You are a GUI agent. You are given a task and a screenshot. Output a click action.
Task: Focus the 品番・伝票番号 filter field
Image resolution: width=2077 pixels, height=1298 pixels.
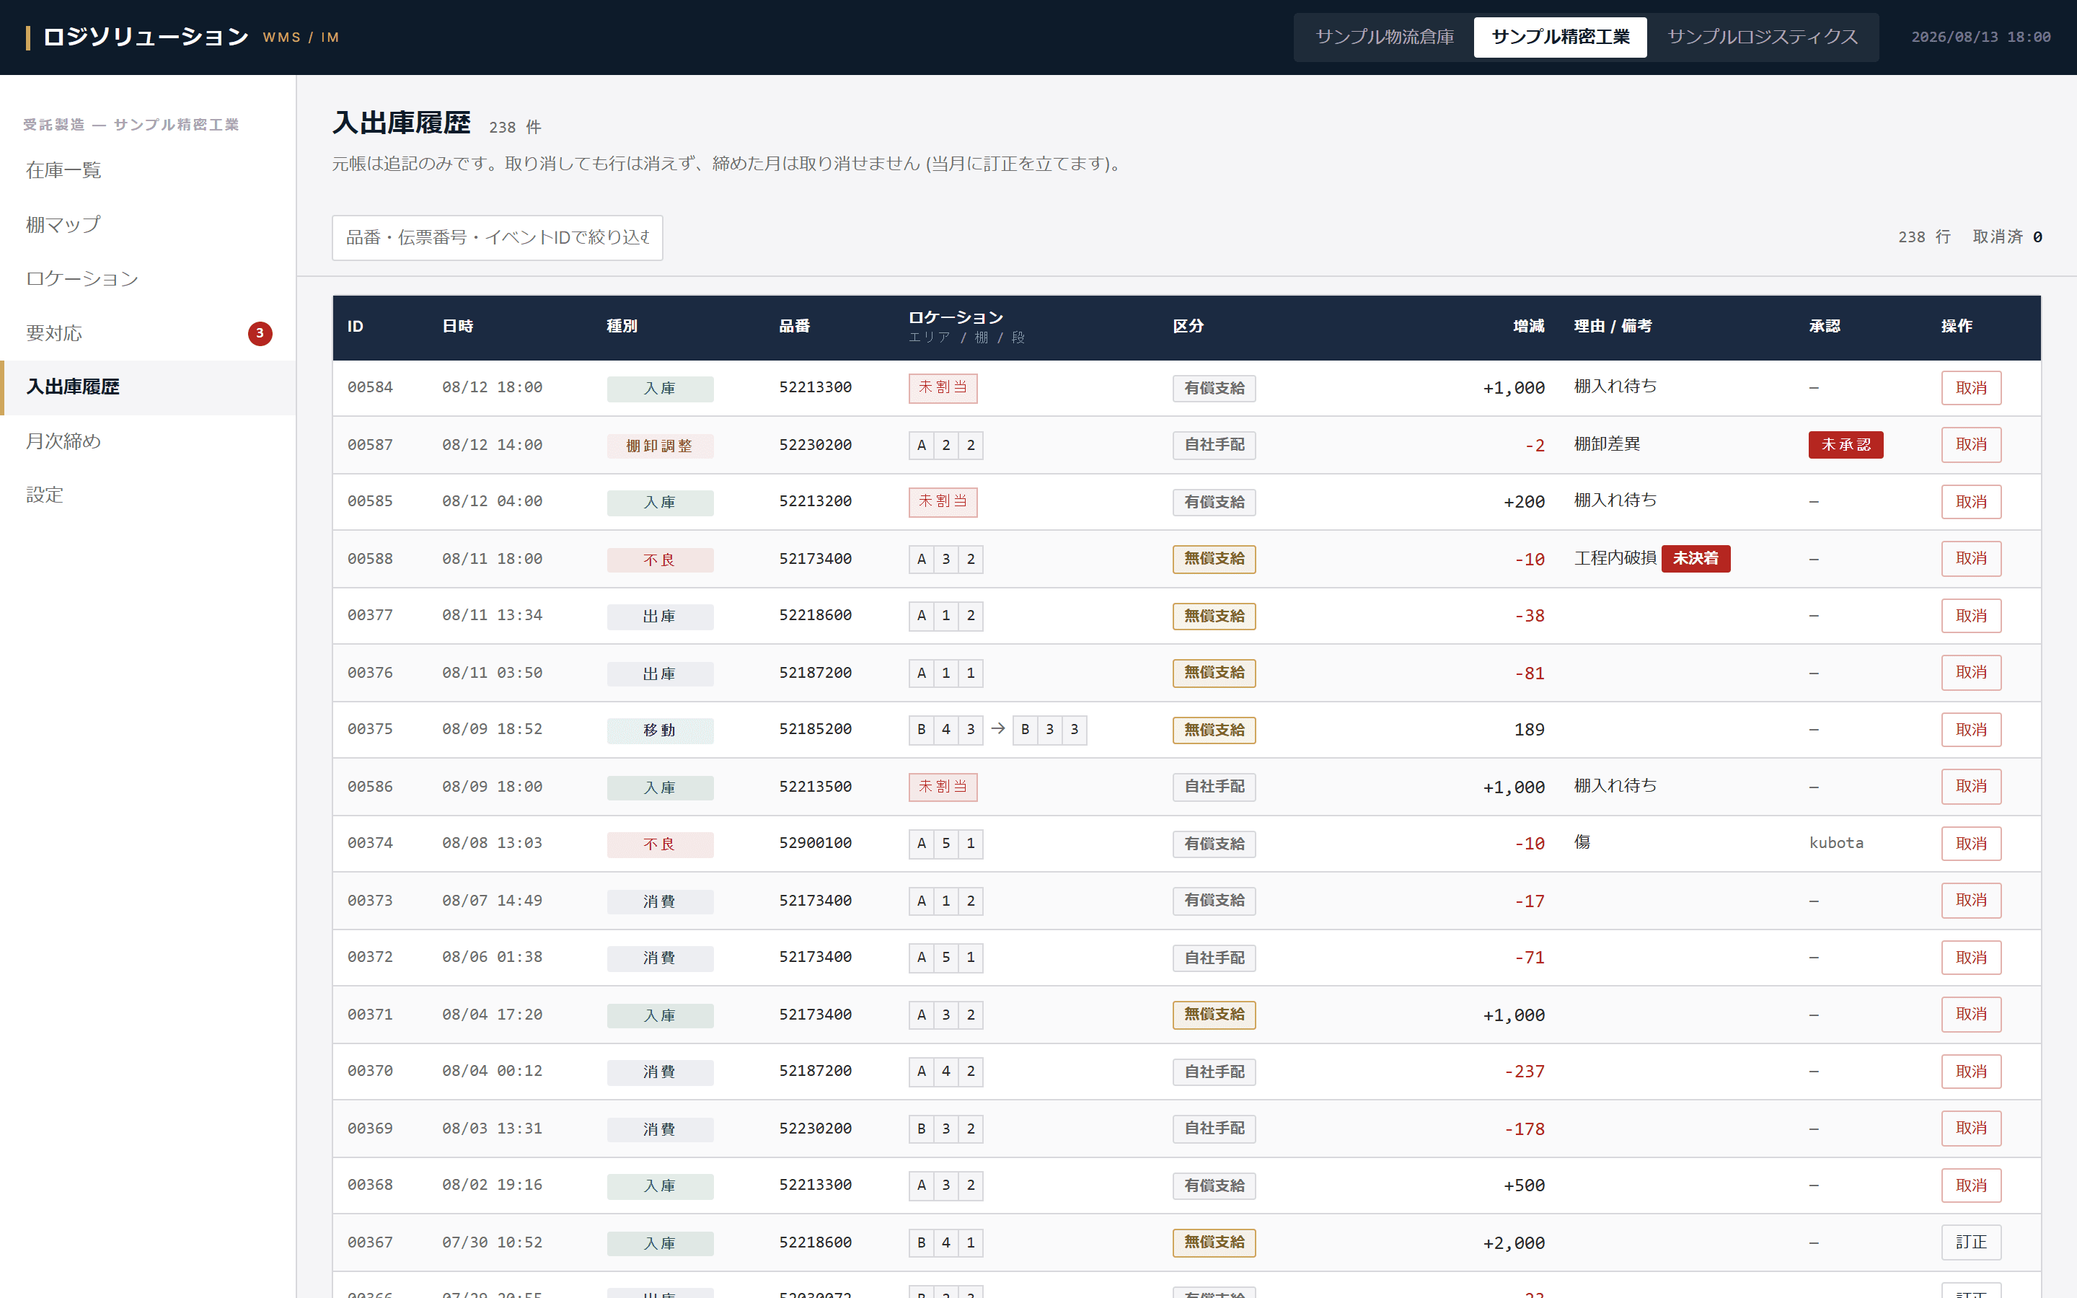point(497,237)
